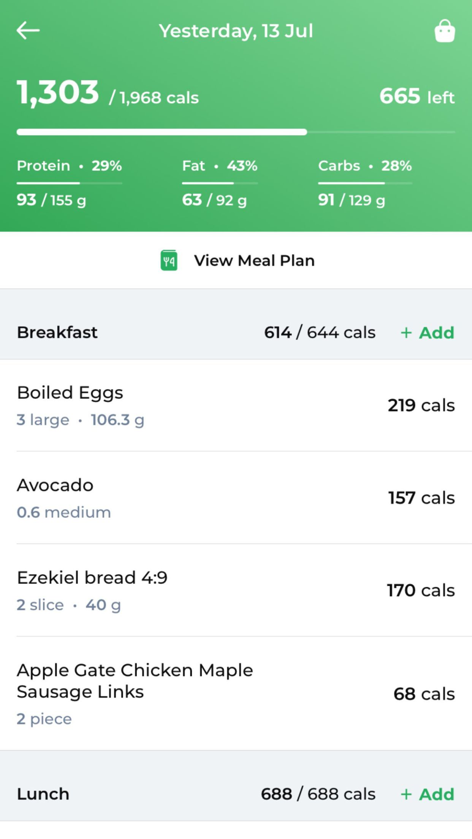
Task: Open the shopping bag icon
Action: click(445, 31)
